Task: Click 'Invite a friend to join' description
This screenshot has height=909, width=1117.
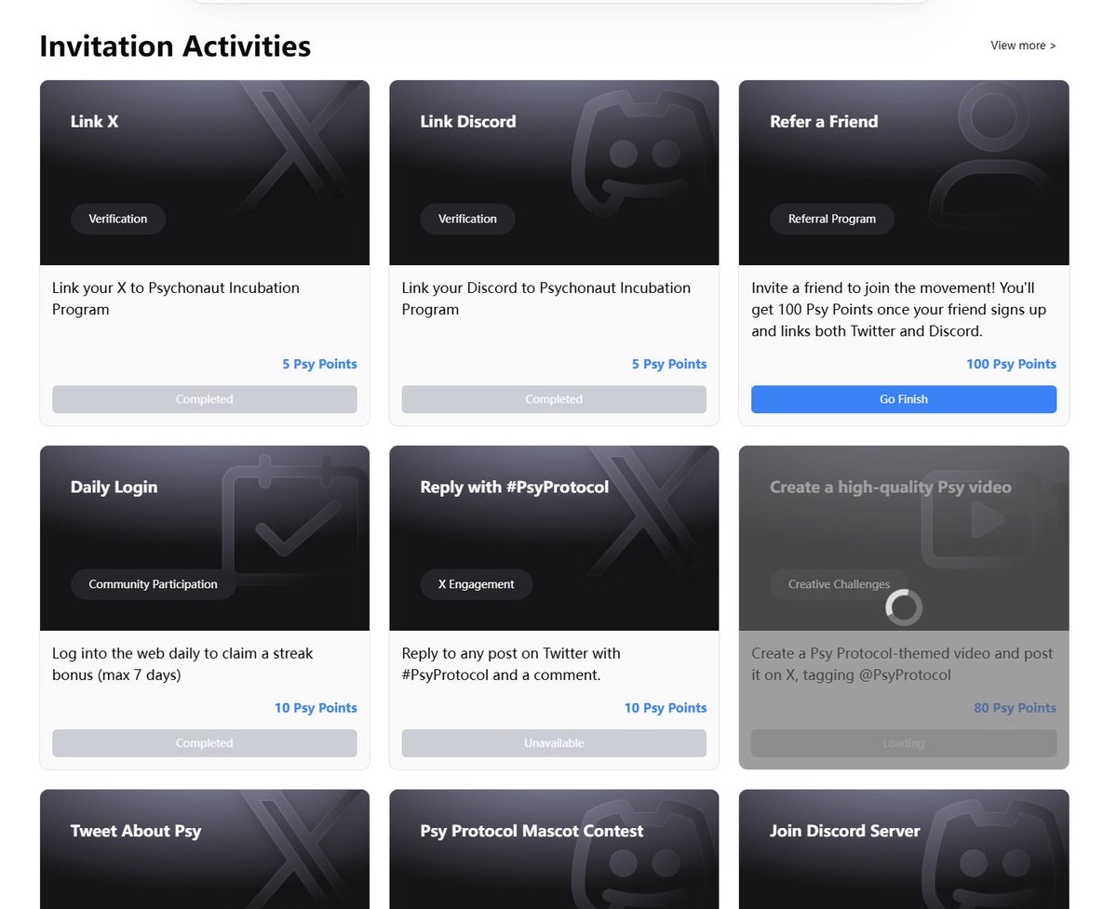Action: point(899,310)
